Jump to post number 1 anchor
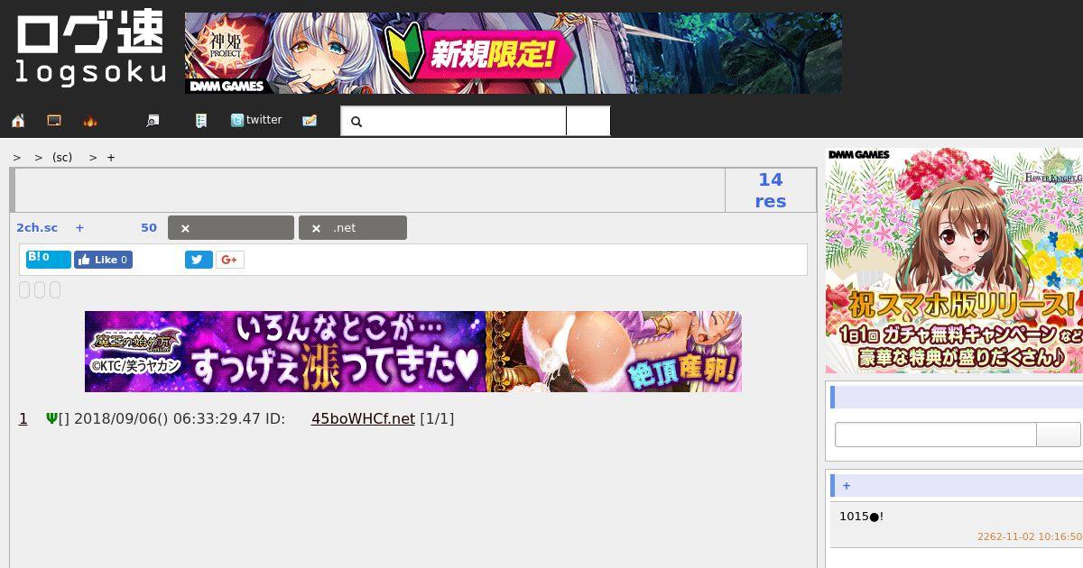 click(x=23, y=418)
